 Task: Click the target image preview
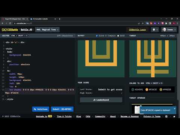pos(153,59)
